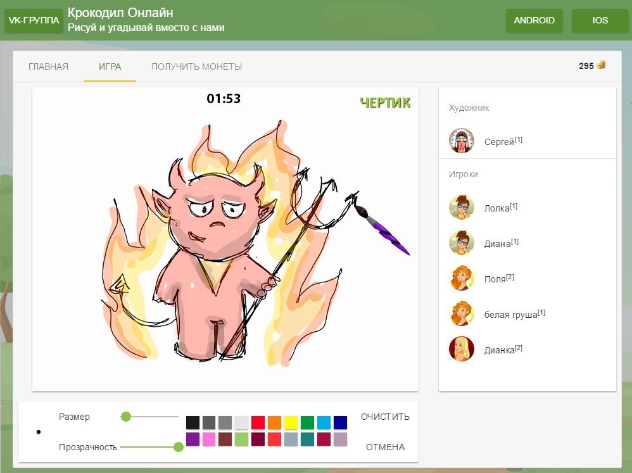Click белая груша's avatar

point(462,313)
